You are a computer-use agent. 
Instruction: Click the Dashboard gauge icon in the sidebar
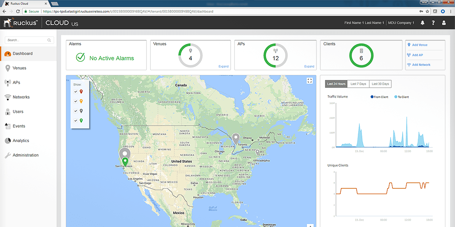coord(7,54)
